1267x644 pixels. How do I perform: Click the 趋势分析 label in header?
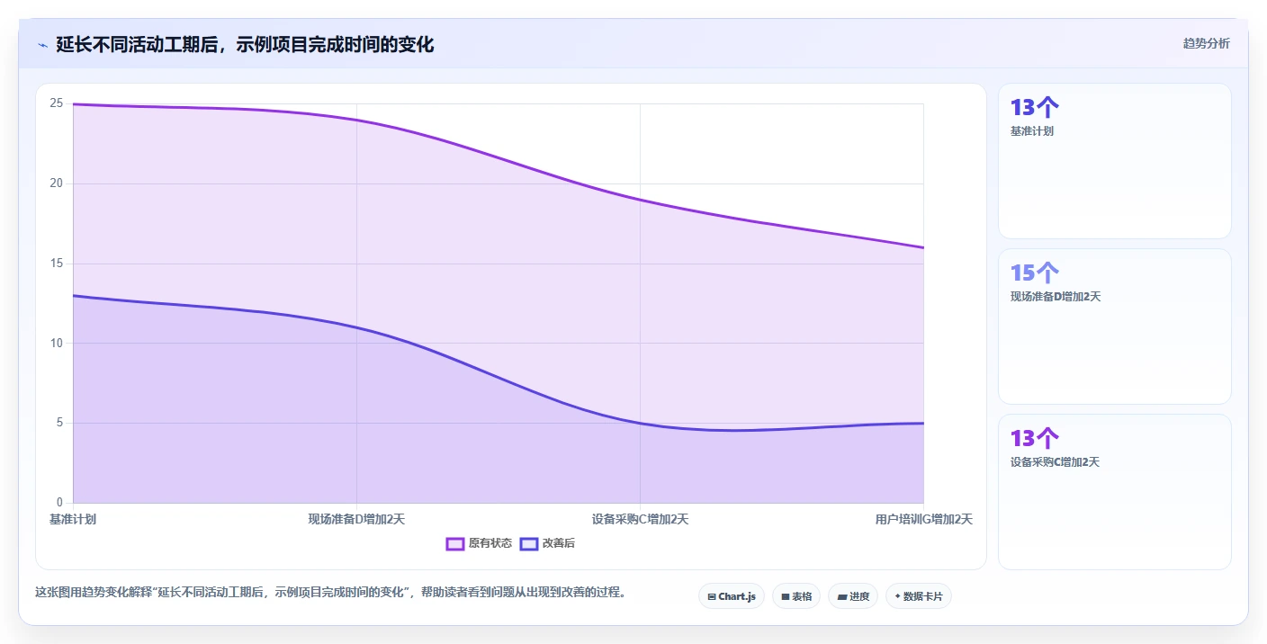tap(1206, 43)
